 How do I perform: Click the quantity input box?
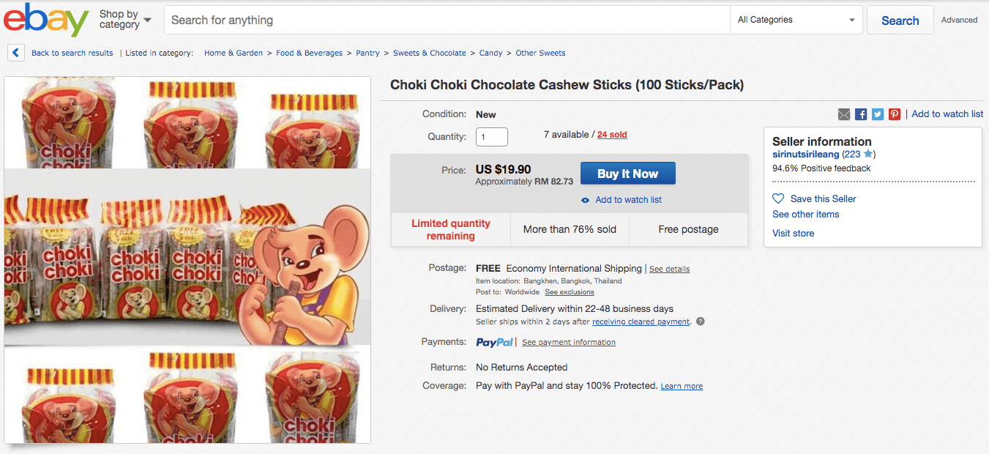pos(491,137)
